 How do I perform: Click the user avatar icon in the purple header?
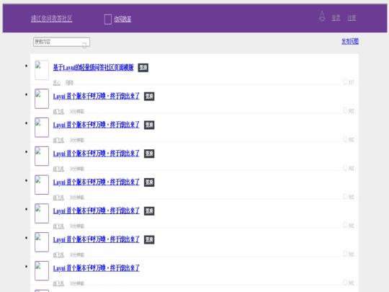(x=322, y=17)
